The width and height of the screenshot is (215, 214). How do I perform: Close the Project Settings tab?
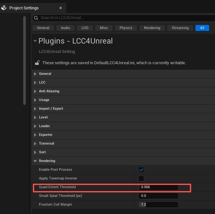point(61,8)
